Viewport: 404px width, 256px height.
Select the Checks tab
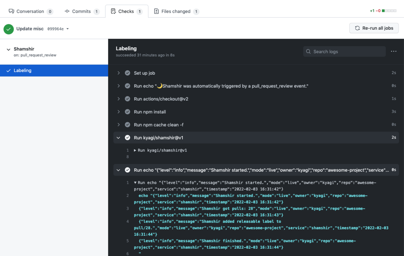(x=127, y=11)
